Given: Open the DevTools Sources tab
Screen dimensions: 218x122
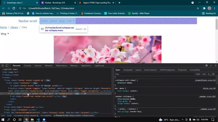Looking at the screenshot, I should tap(38, 65).
